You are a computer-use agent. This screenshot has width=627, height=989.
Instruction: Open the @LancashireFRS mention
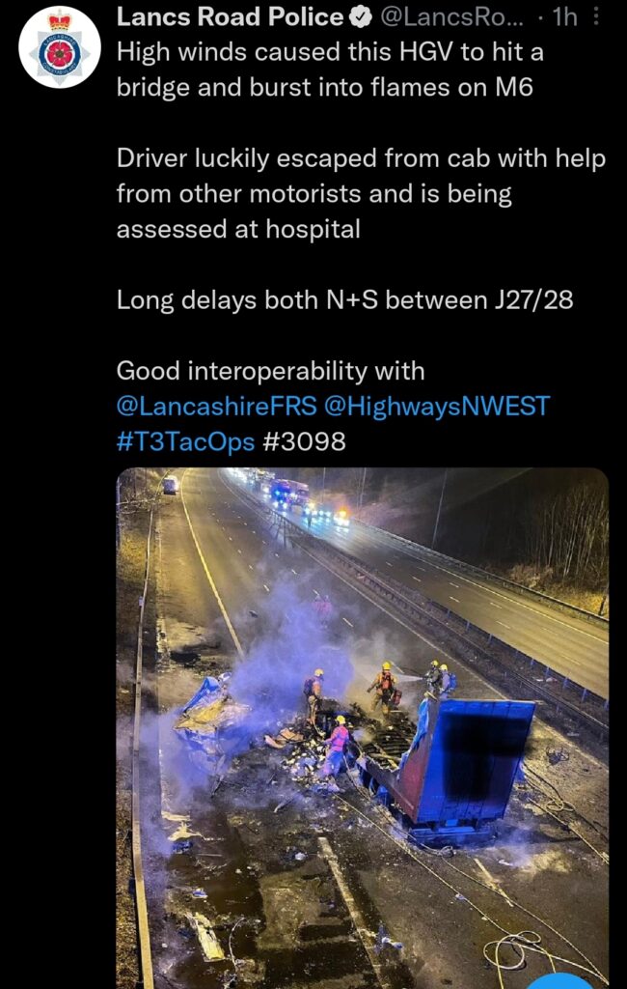217,407
